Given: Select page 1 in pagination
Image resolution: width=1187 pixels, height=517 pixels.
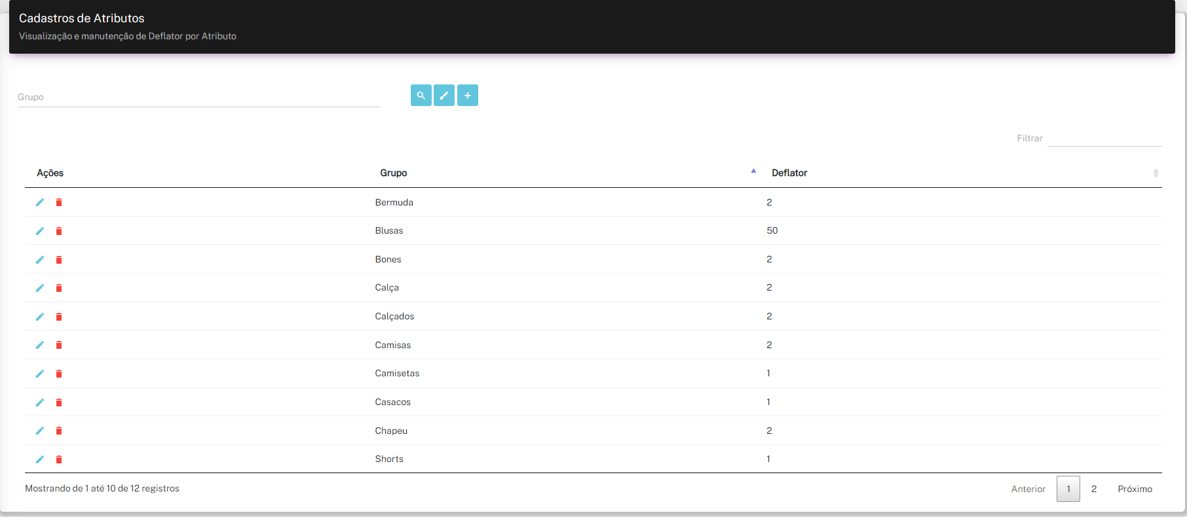Looking at the screenshot, I should (1068, 489).
